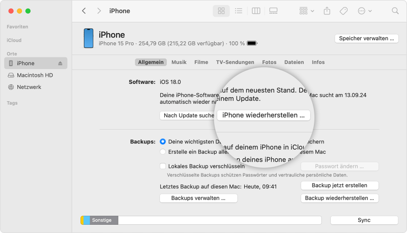Click the Sync button
This screenshot has width=407, height=233.
point(364,220)
